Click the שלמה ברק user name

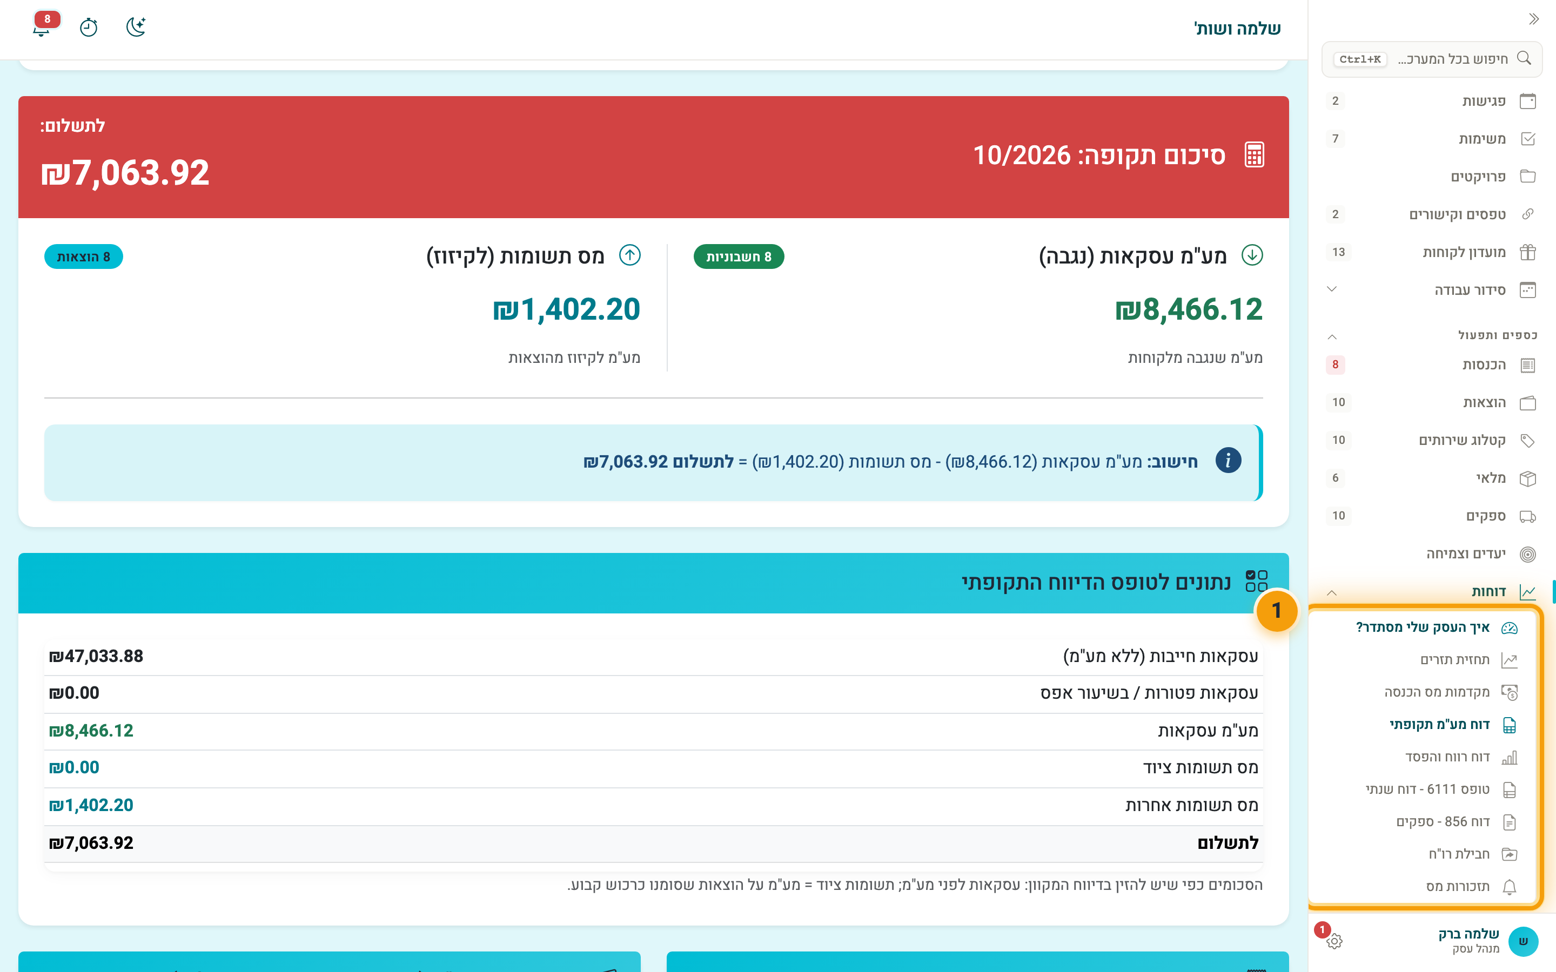[1468, 934]
